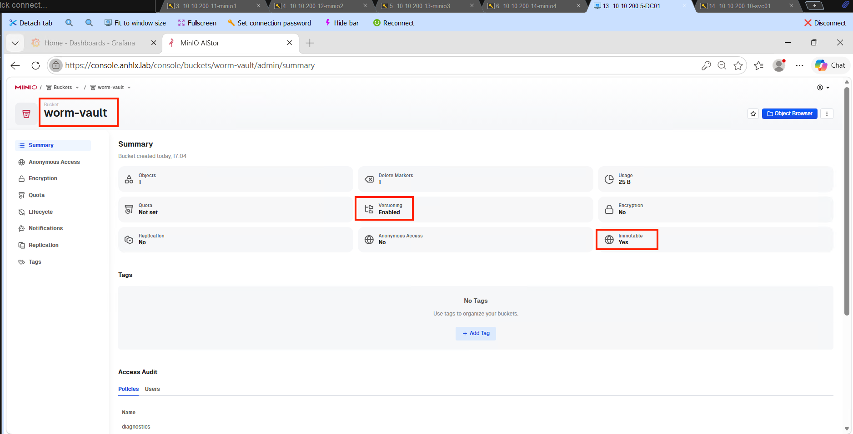This screenshot has height=434, width=853.
Task: Click the Immutable card globe icon
Action: 609,240
